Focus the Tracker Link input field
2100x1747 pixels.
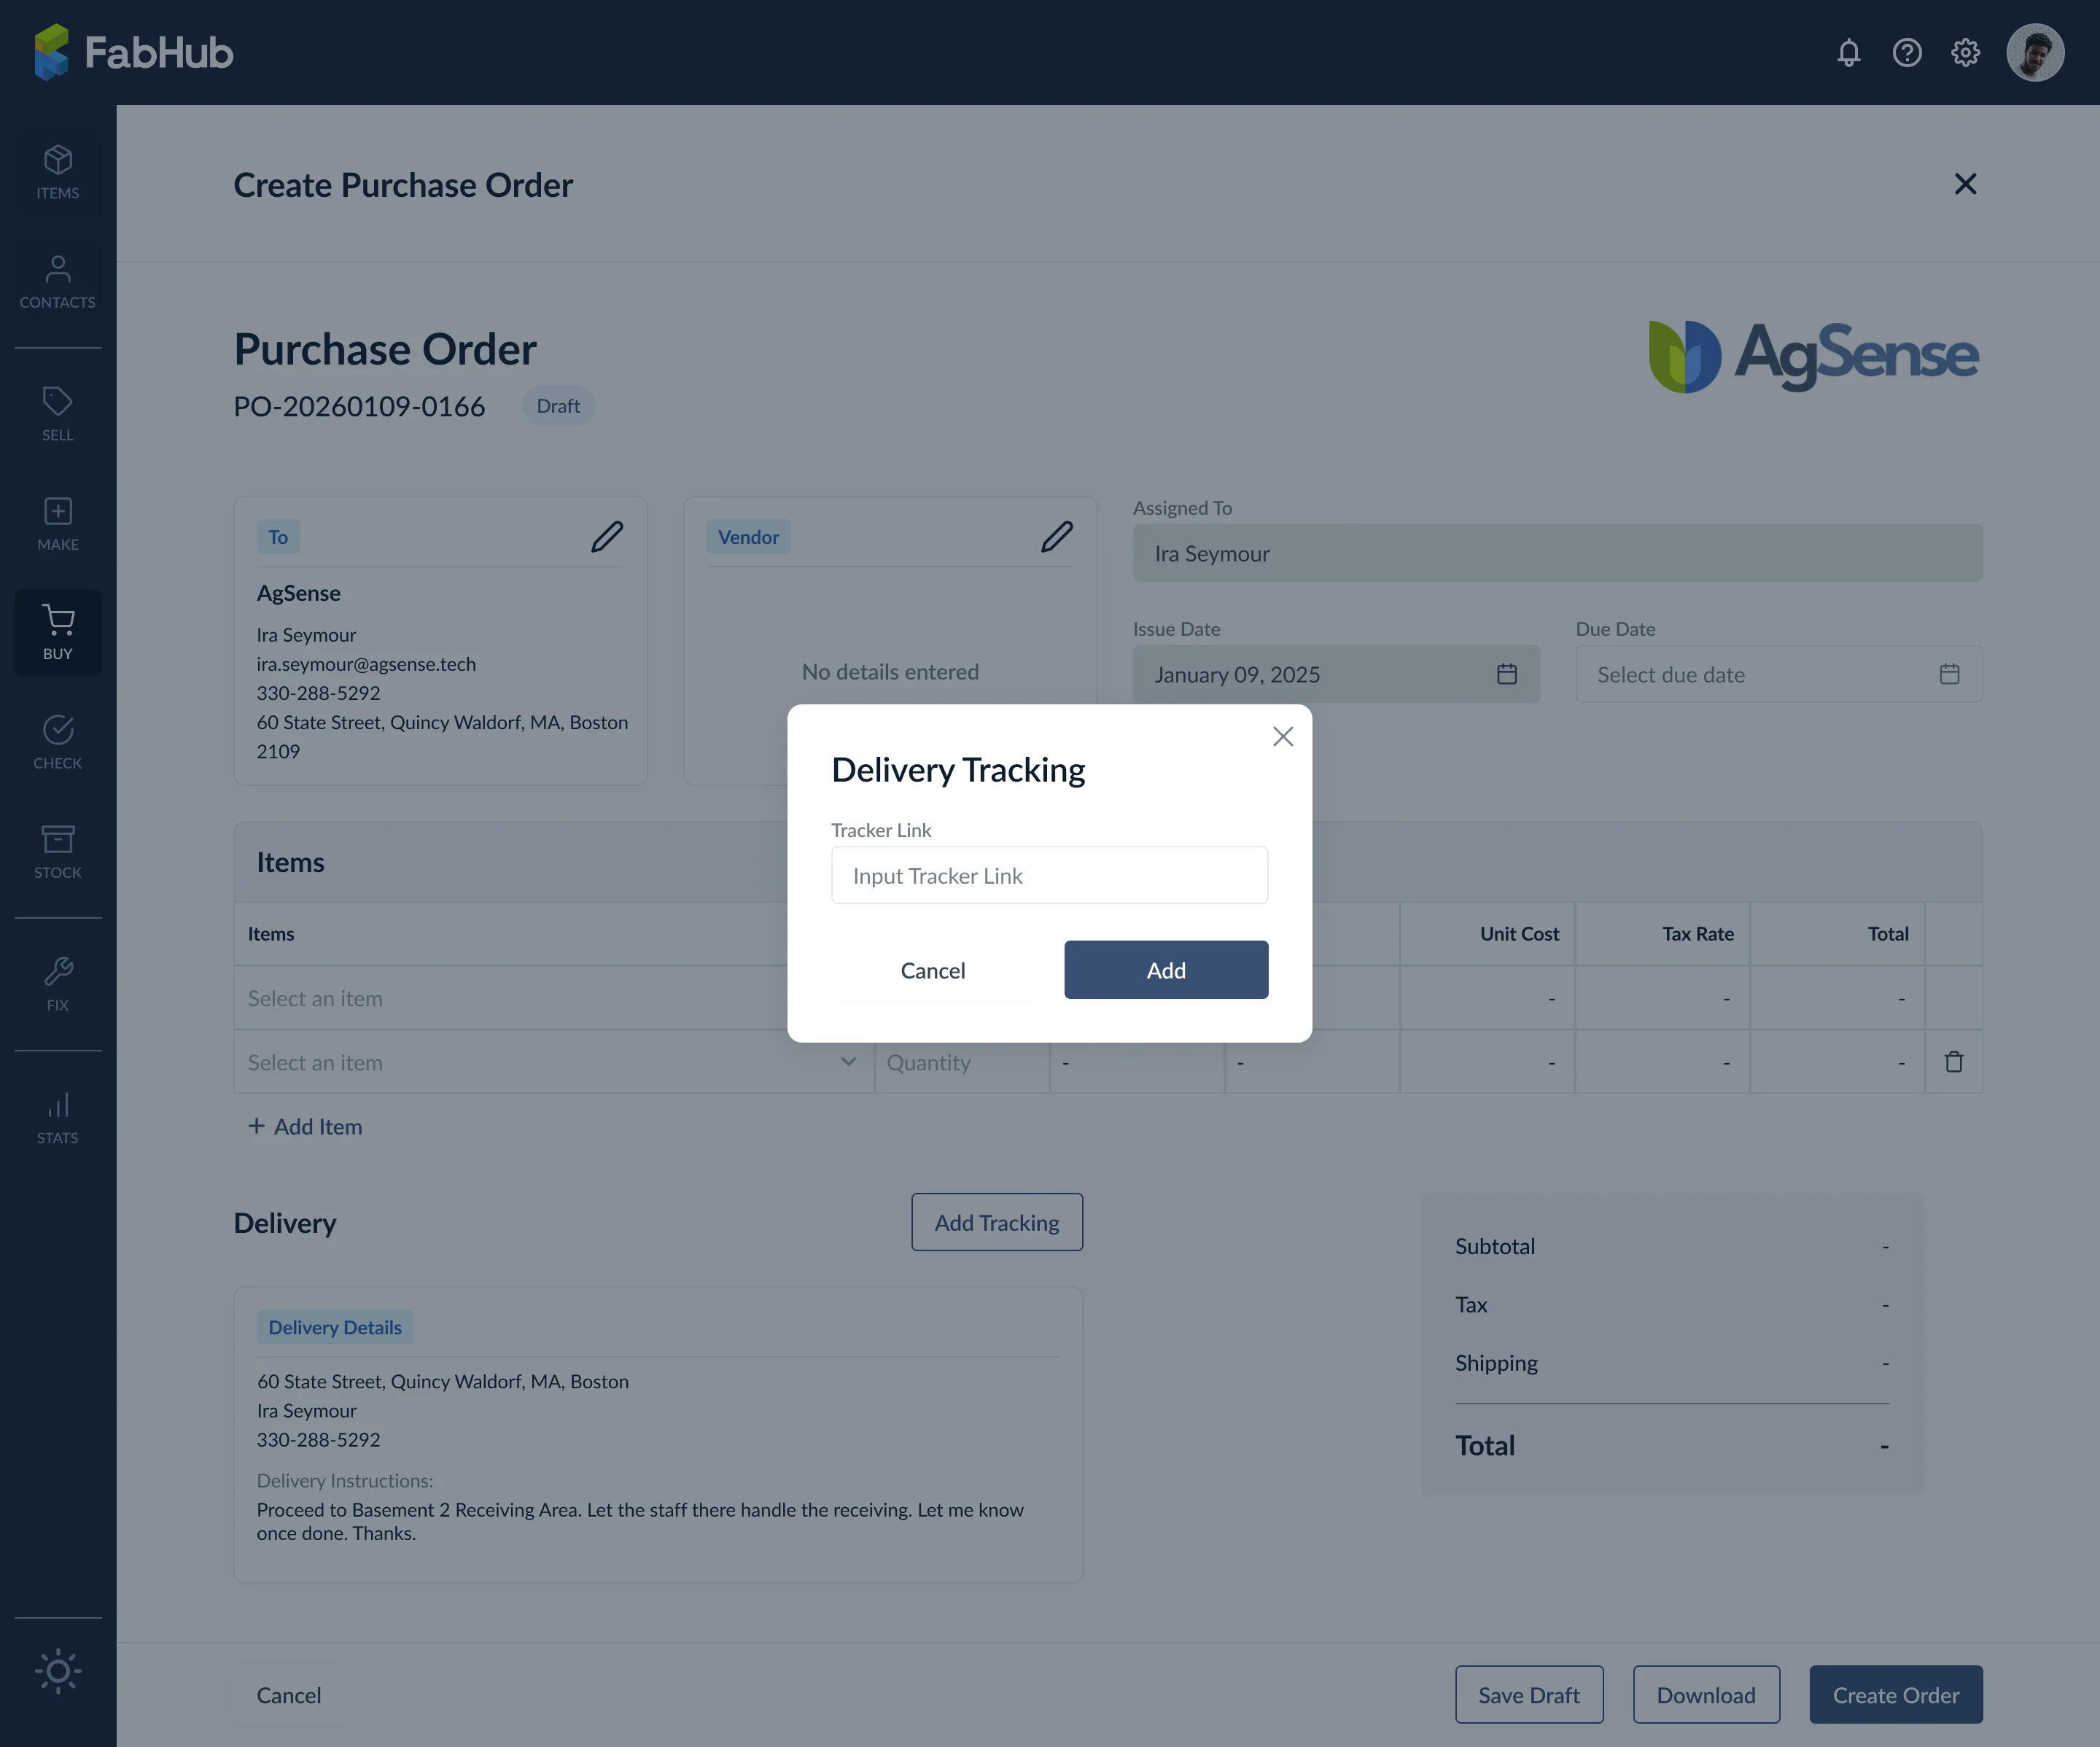pyautogui.click(x=1049, y=876)
